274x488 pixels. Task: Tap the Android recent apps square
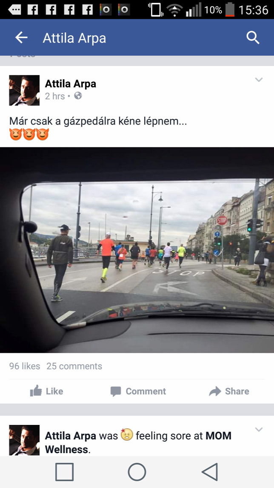click(x=65, y=472)
